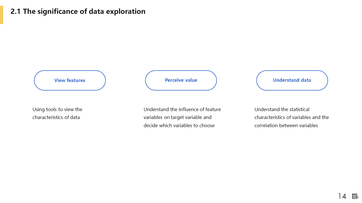This screenshot has width=362, height=203.
Task: Click the line "decide which variables to choose"
Action: tap(179, 125)
